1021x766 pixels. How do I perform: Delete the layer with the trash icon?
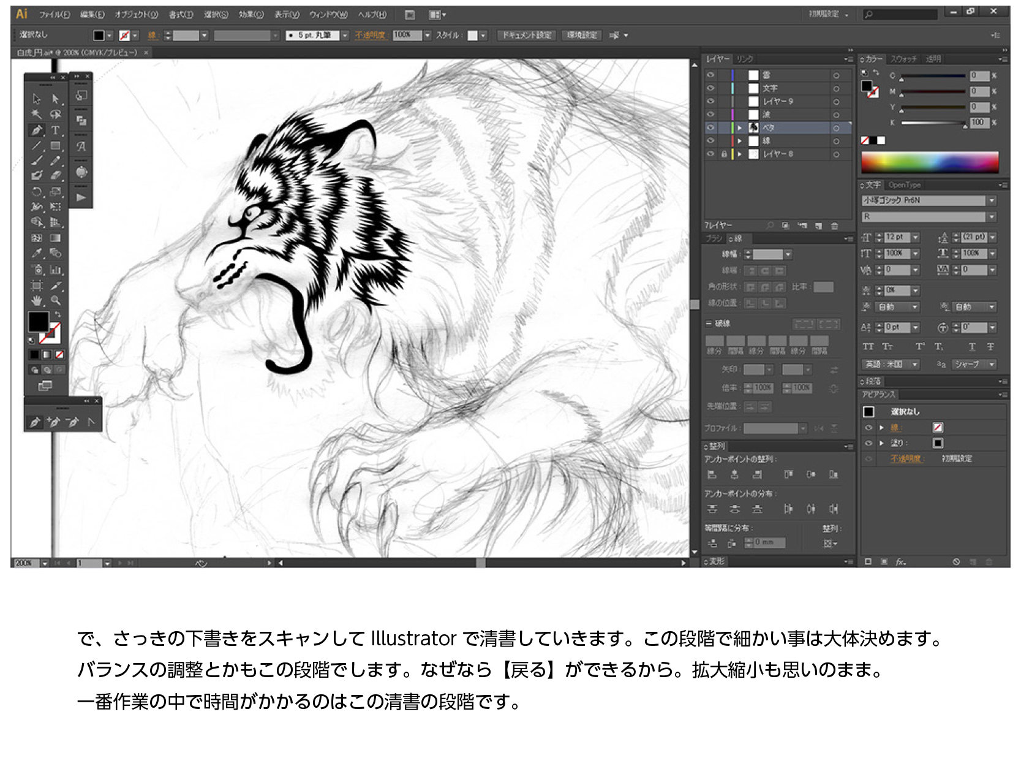834,226
